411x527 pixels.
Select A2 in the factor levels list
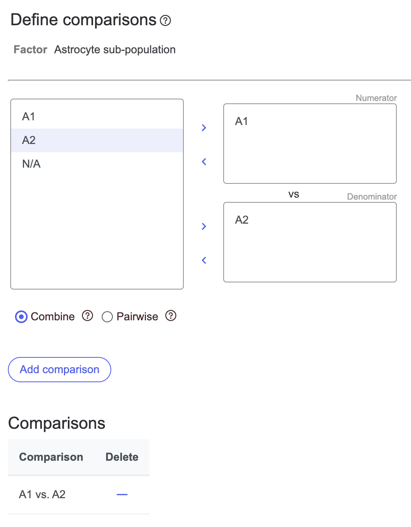29,140
